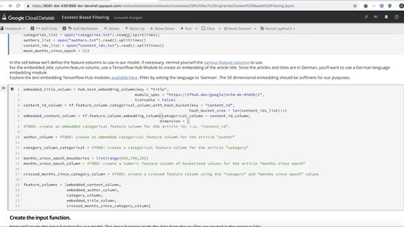Expand the Run options arrow

[196, 28]
